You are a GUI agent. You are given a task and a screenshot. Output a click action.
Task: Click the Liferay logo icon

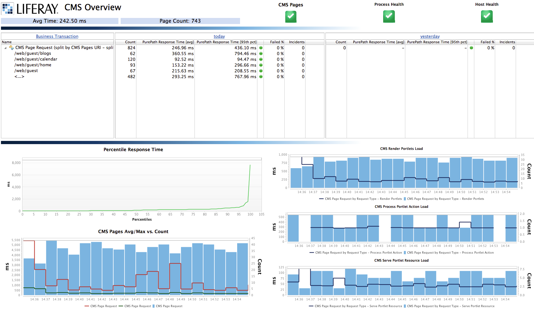click(8, 9)
